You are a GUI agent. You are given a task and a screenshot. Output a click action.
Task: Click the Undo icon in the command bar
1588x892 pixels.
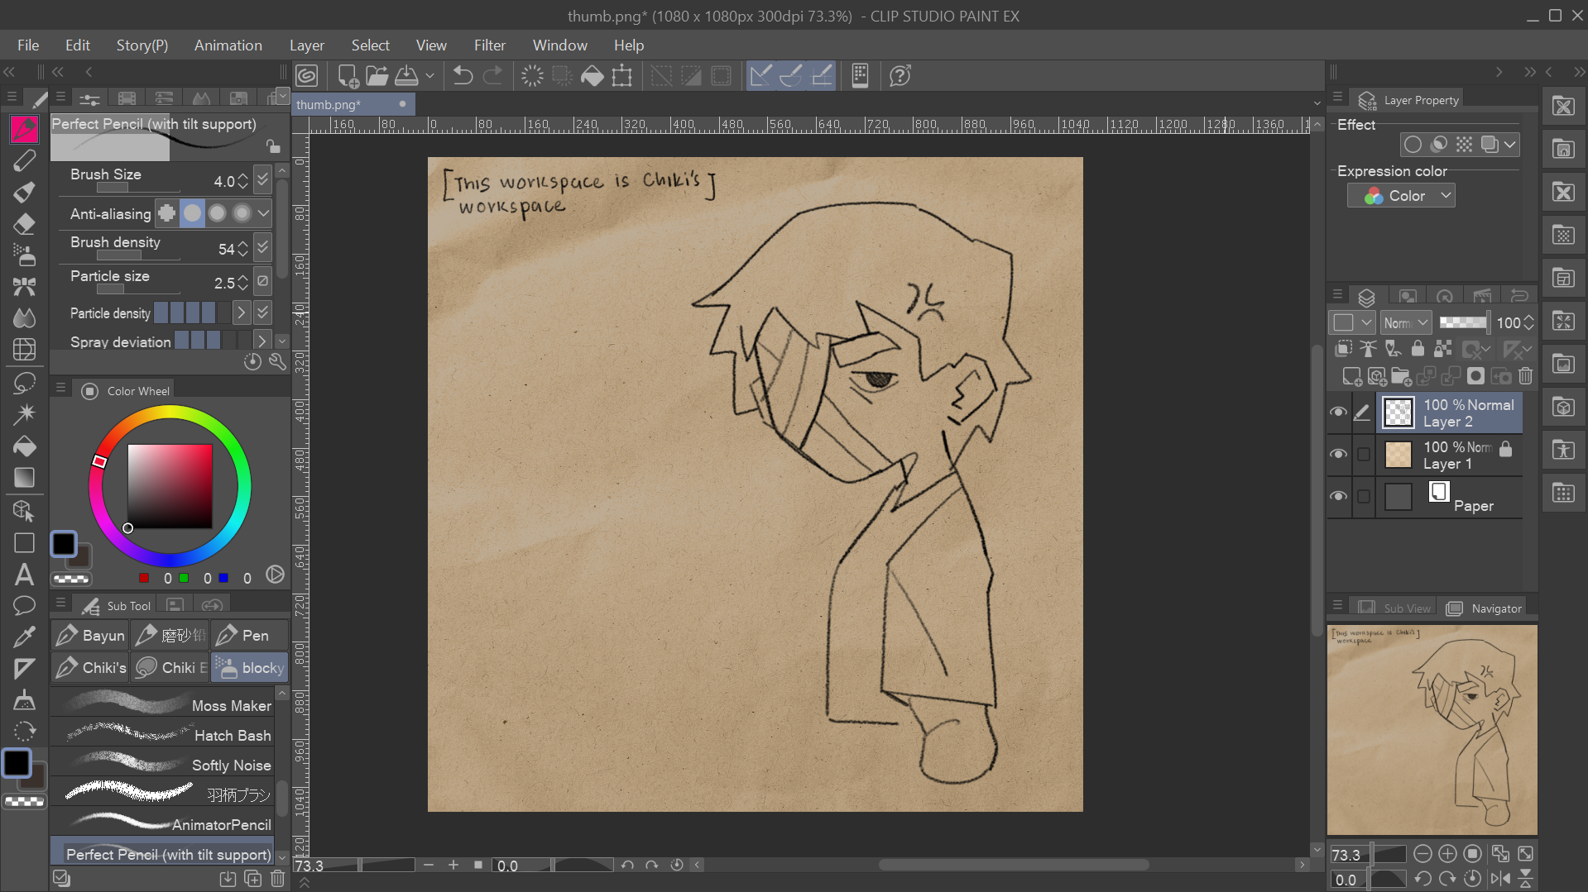click(x=463, y=76)
